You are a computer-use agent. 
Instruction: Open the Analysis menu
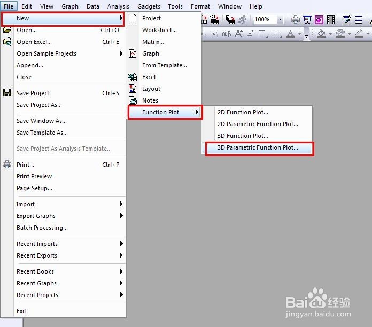coord(118,6)
